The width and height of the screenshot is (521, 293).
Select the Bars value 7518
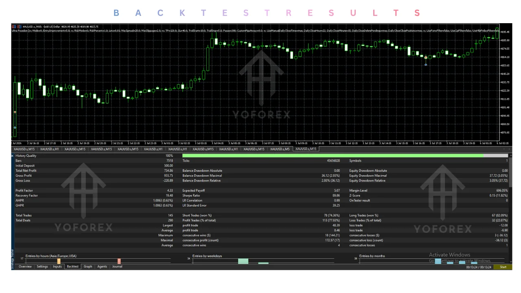pyautogui.click(x=170, y=161)
